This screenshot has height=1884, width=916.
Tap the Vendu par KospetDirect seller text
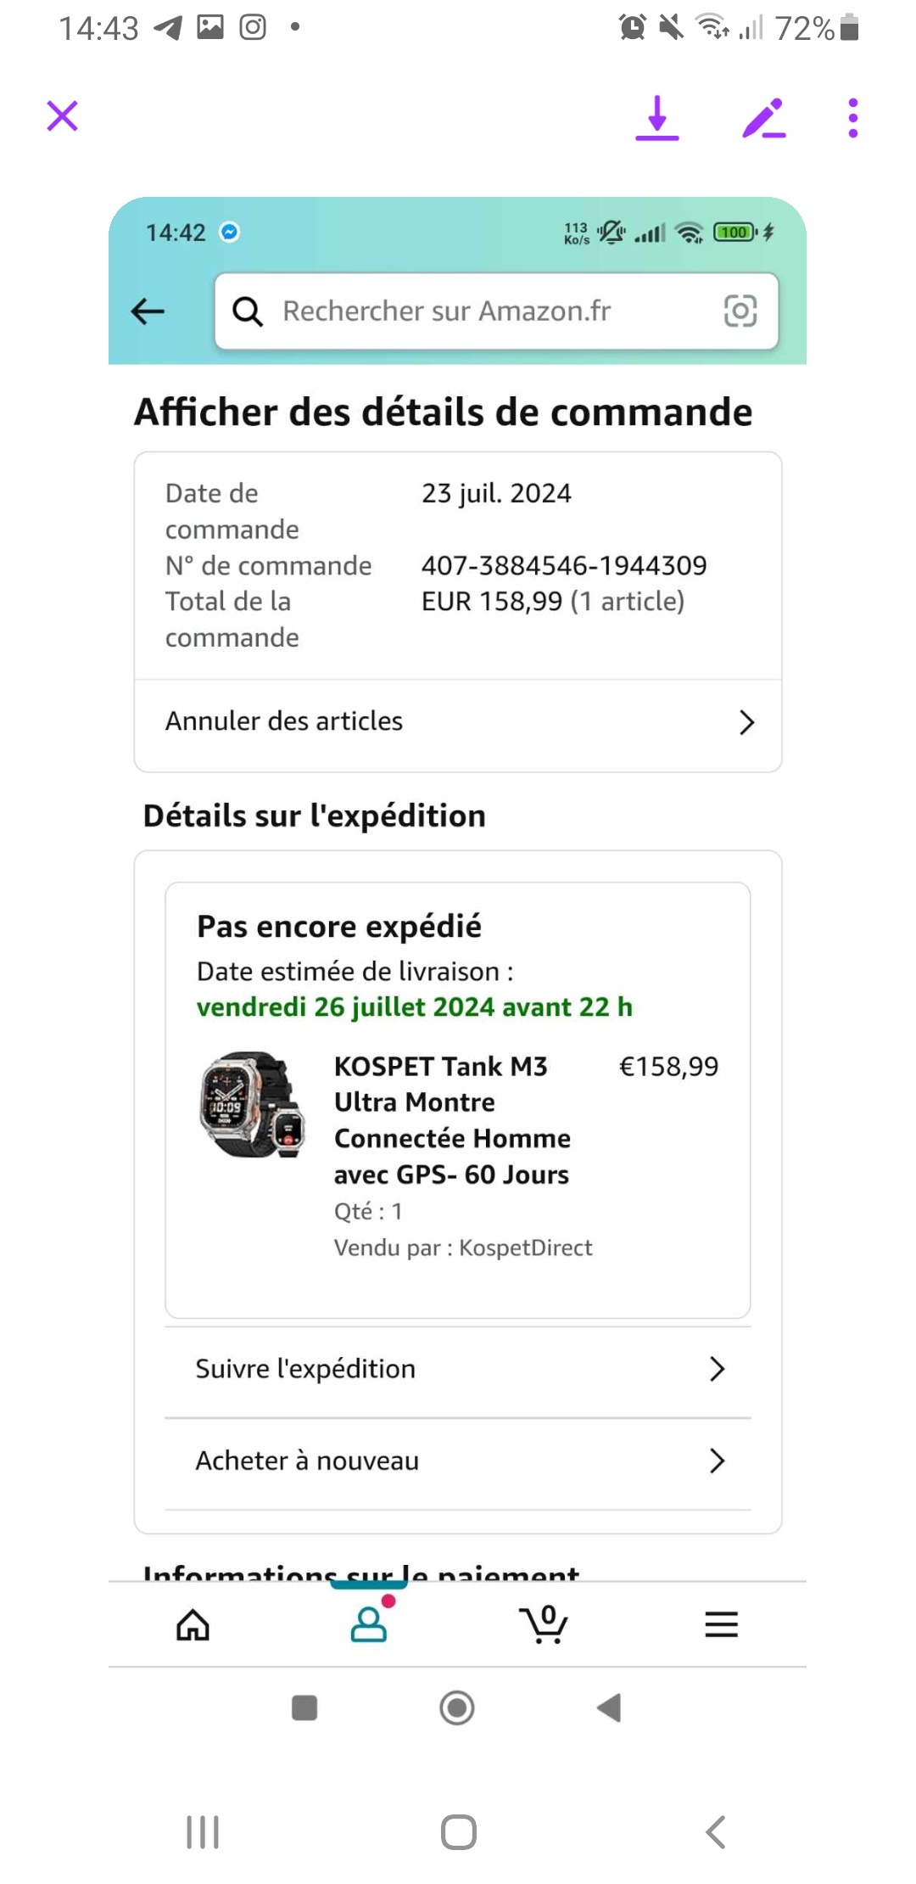coord(463,1248)
